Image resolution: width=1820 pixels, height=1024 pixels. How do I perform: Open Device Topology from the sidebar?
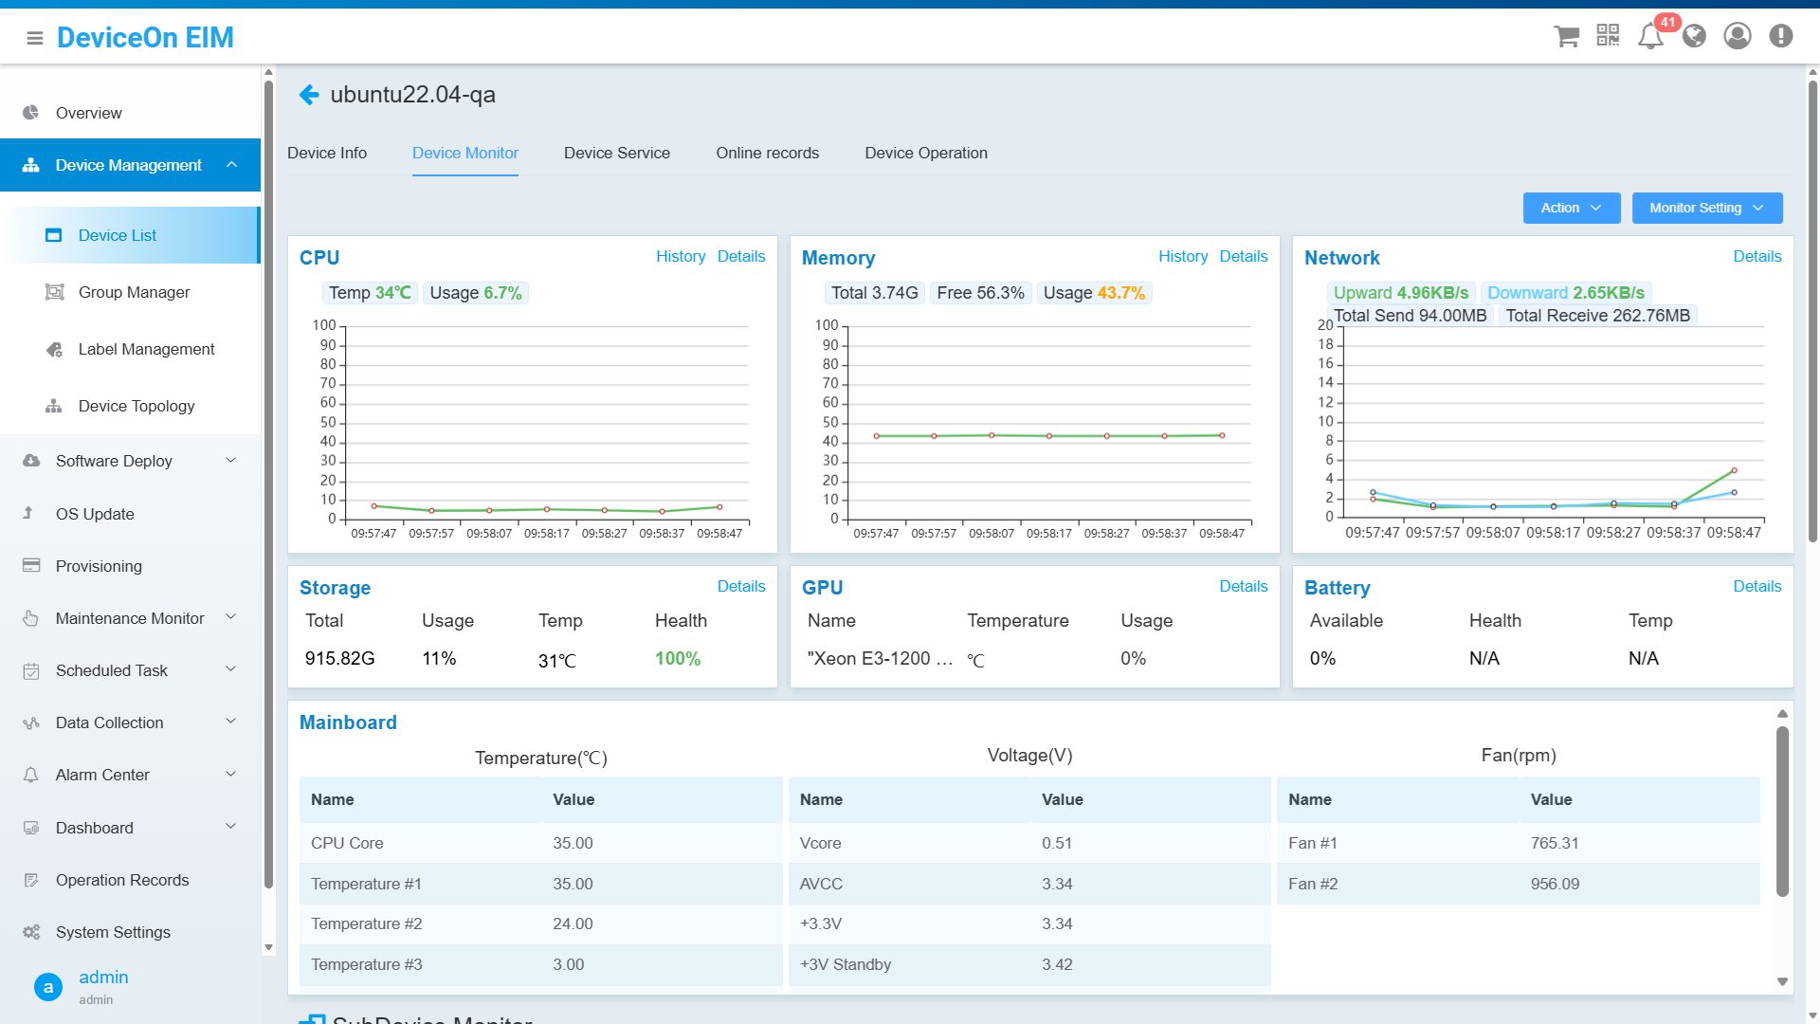(x=137, y=406)
